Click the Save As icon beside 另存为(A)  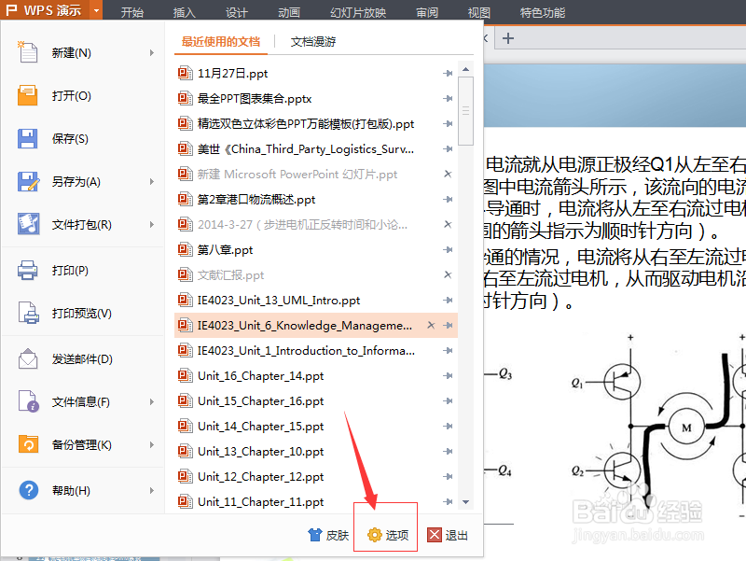[28, 181]
